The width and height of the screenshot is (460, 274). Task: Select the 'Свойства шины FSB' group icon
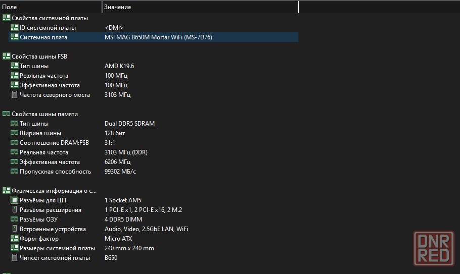click(x=6, y=56)
